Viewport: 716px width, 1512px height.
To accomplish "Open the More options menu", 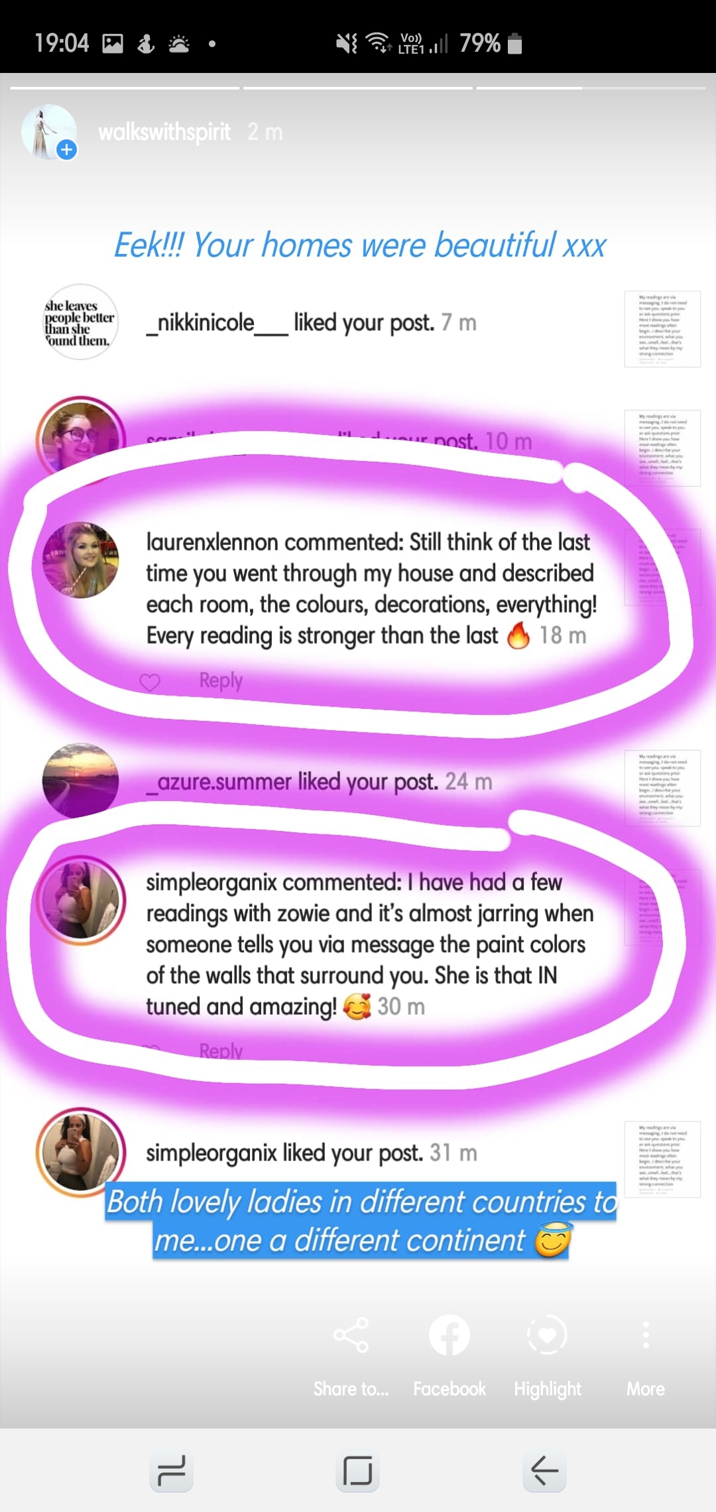I will point(646,1335).
